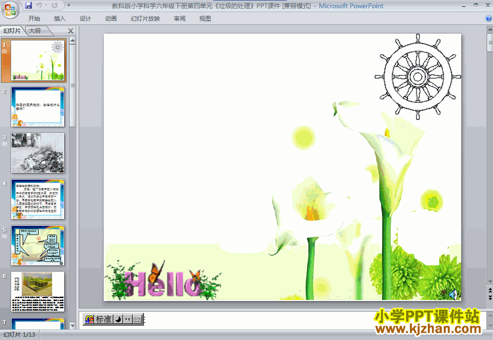The image size is (493, 340).
Task: Click animation star icon beside slide 1
Action: click(x=4, y=51)
